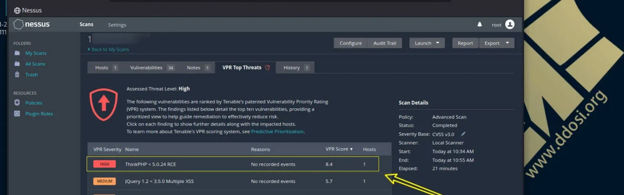
Task: Click the Completed status value
Action: [x=444, y=125]
